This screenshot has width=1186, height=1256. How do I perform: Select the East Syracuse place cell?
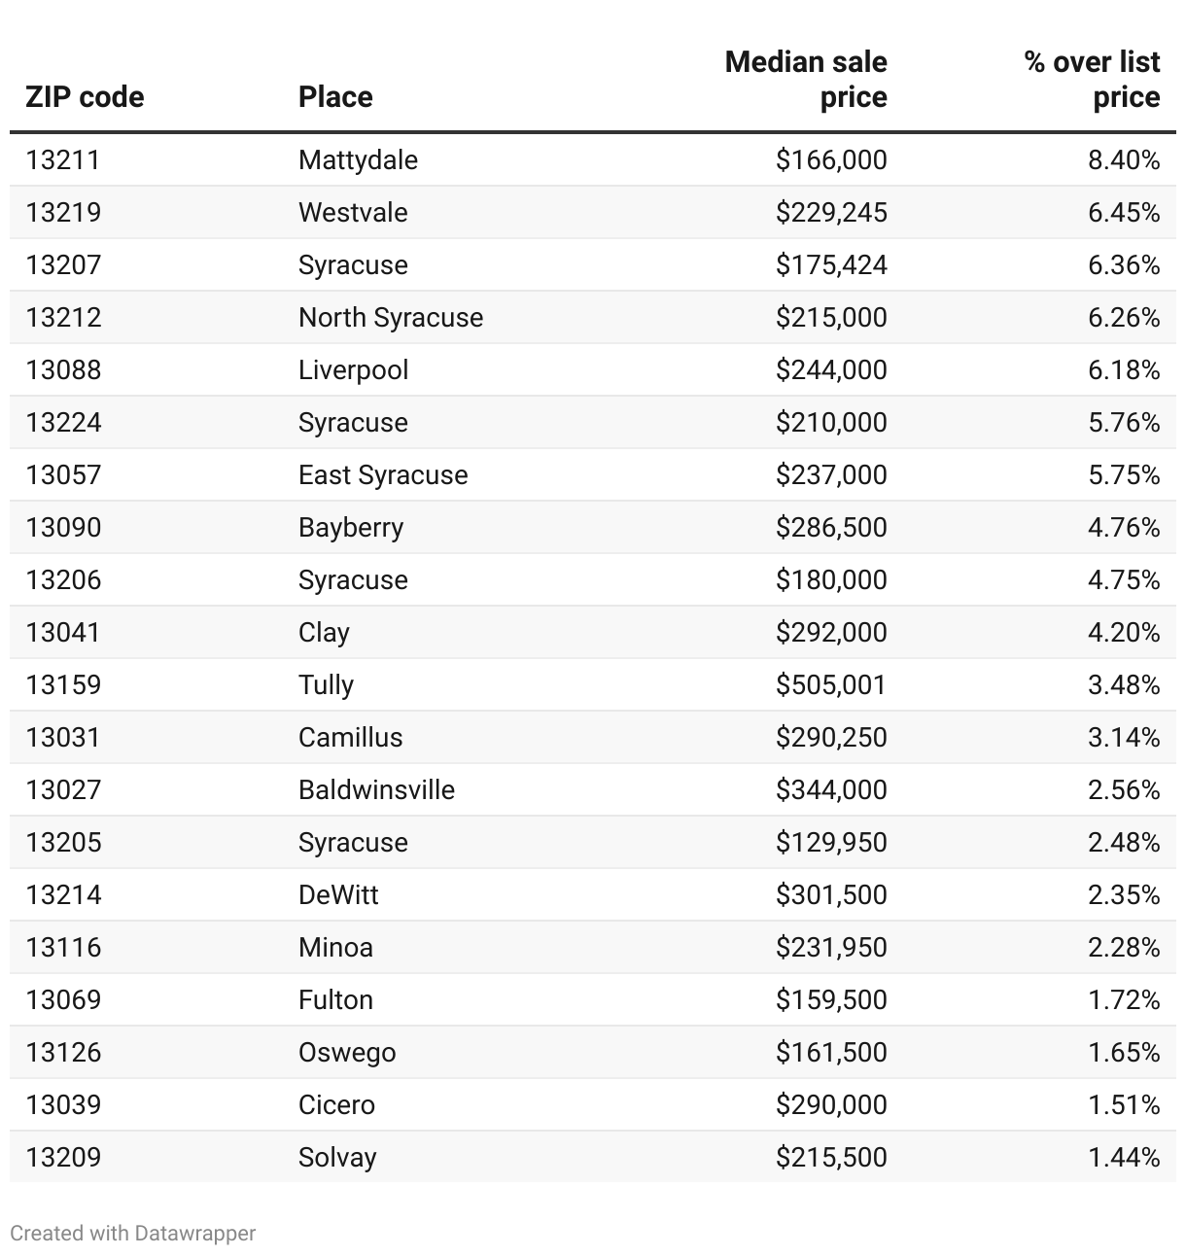click(x=383, y=475)
